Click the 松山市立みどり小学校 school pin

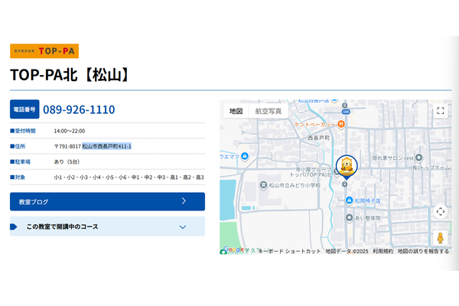coord(263,185)
